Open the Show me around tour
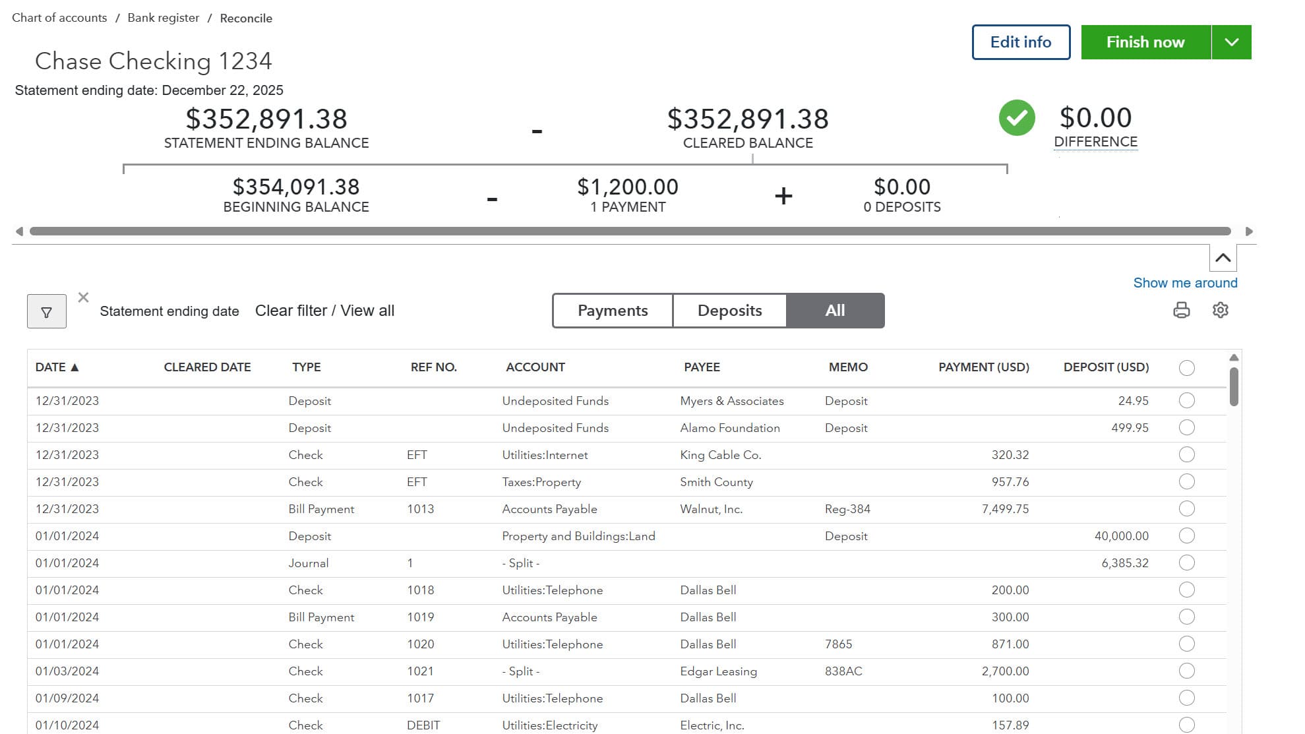Viewport: 1305px width, 734px height. (x=1185, y=282)
